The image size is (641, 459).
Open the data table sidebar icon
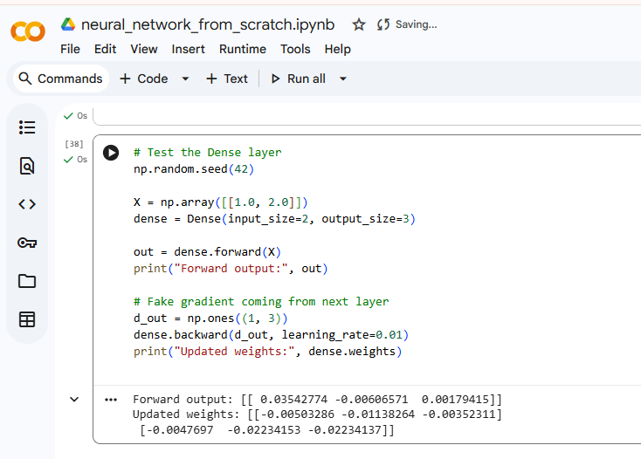pos(27,319)
